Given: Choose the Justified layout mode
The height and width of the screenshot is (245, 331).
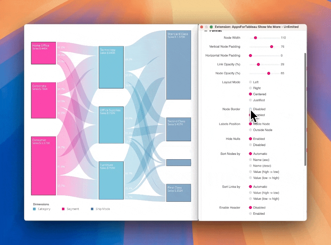Looking at the screenshot, I should [x=251, y=100].
